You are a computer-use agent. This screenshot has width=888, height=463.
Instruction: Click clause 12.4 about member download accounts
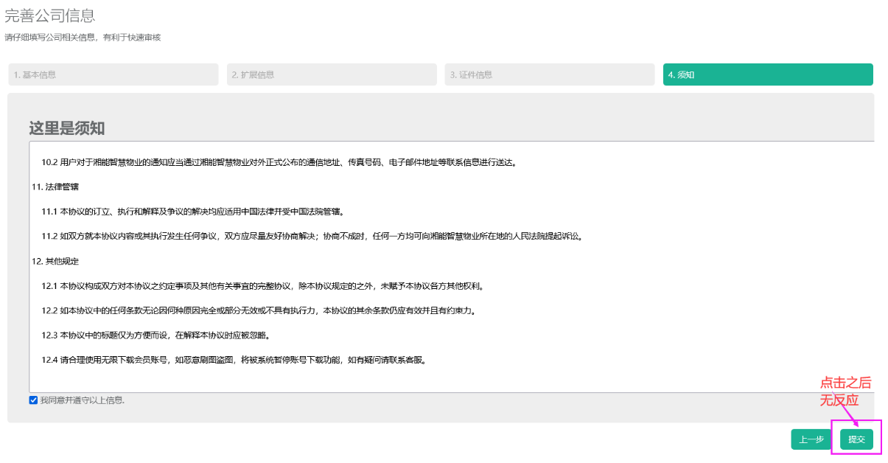point(234,360)
